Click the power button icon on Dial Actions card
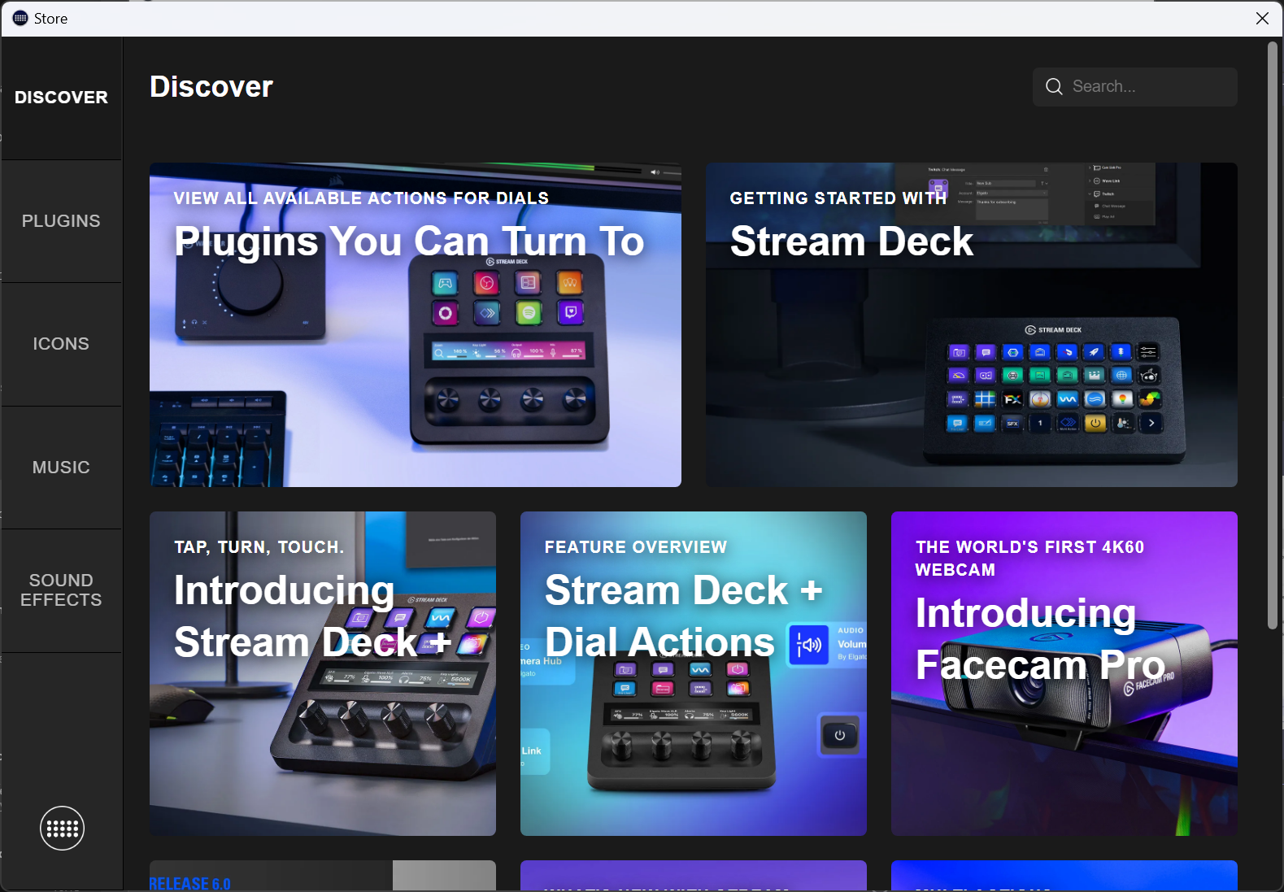 pyautogui.click(x=839, y=735)
